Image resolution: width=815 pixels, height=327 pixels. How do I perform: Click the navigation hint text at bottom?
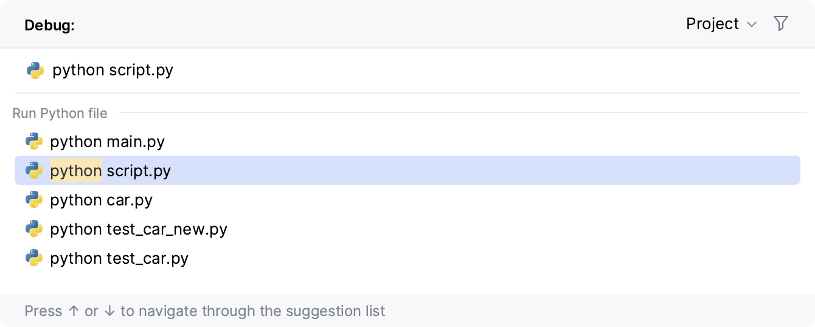tap(204, 311)
